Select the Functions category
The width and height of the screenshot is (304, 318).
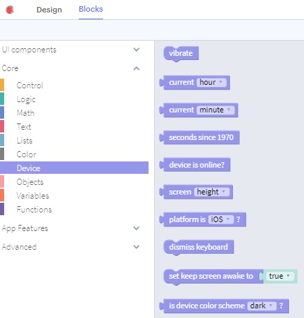(x=34, y=210)
